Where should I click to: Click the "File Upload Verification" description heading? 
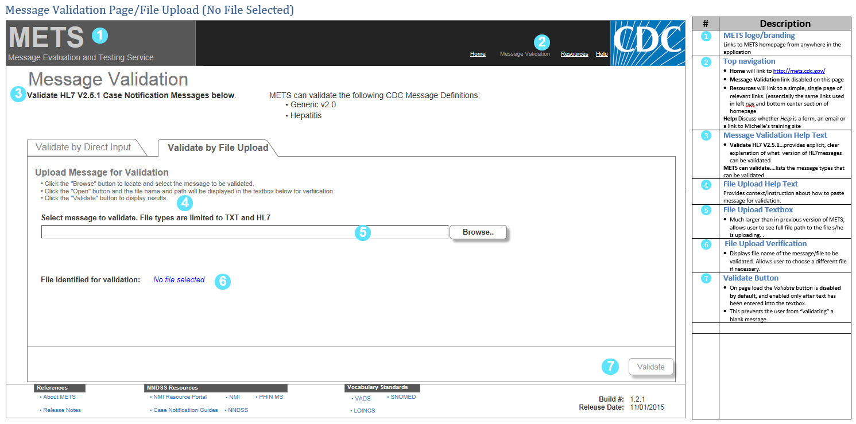click(x=766, y=244)
